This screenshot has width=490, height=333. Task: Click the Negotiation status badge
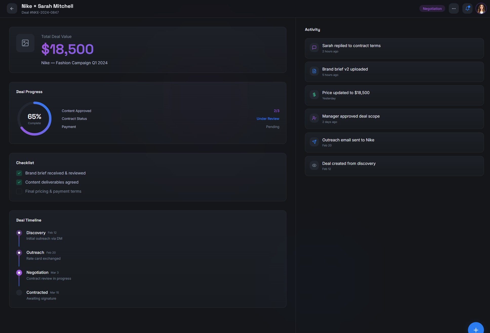pos(432,9)
